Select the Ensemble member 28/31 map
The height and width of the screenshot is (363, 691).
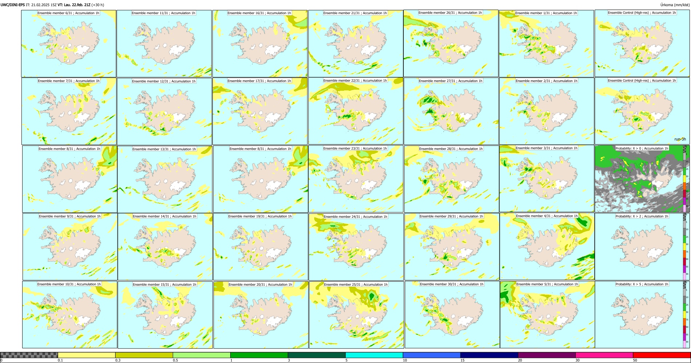coord(452,179)
